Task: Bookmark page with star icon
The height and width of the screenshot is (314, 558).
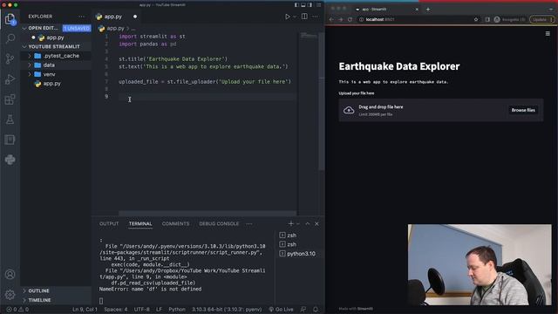Action: [476, 19]
